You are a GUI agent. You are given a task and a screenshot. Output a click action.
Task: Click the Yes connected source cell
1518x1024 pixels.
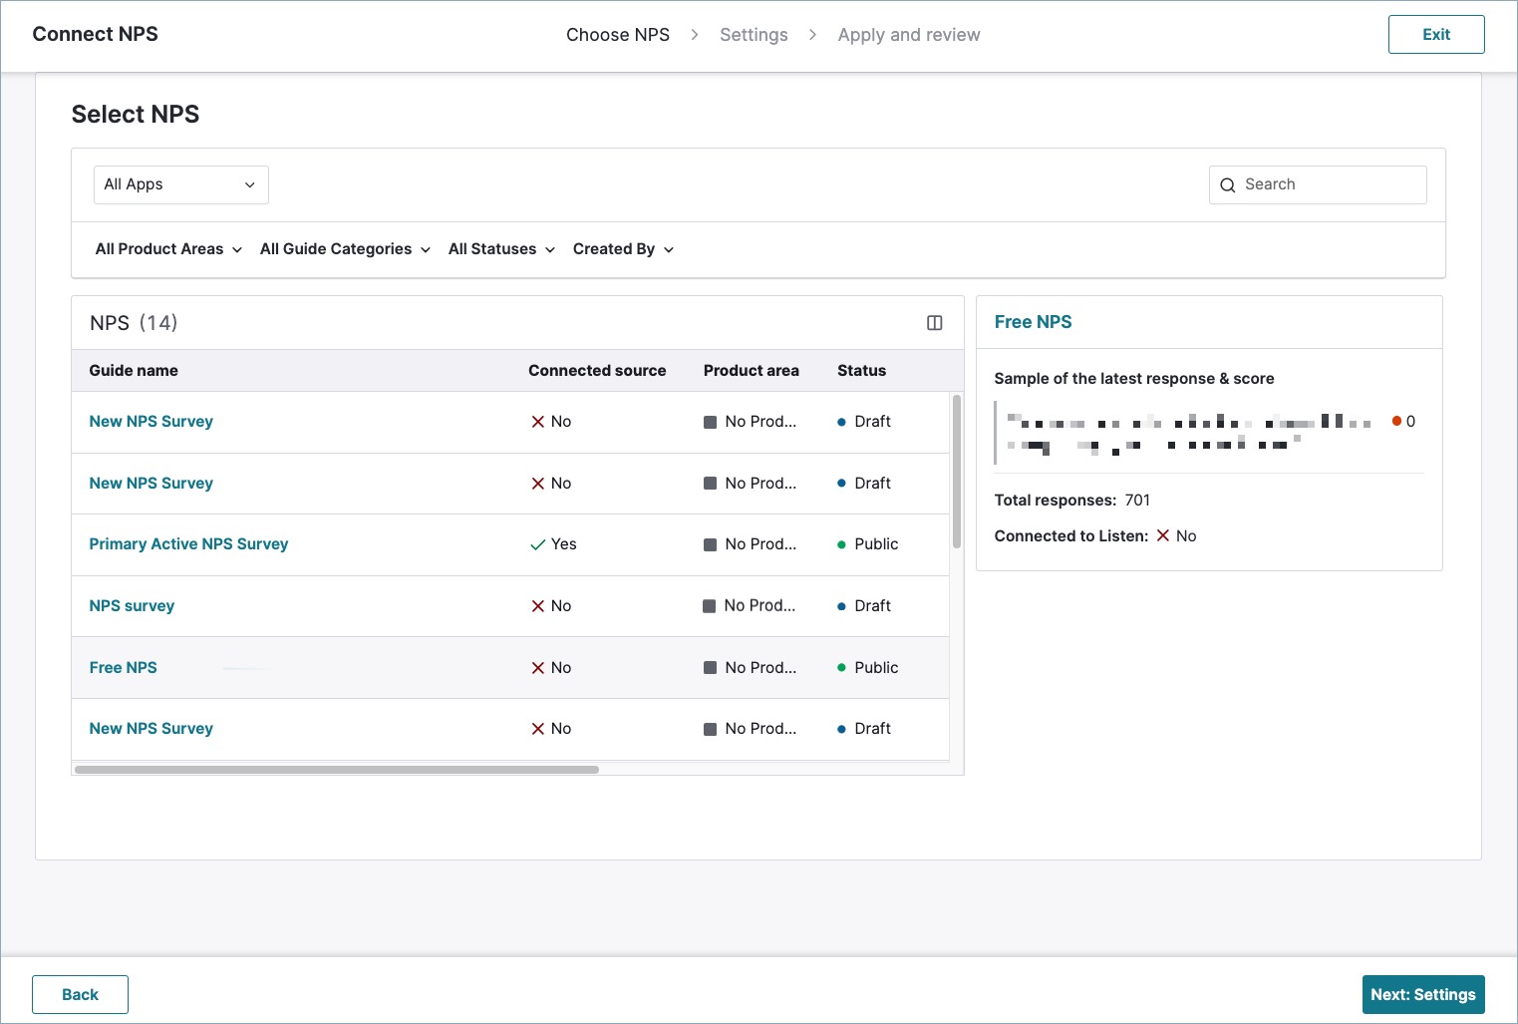tap(553, 544)
